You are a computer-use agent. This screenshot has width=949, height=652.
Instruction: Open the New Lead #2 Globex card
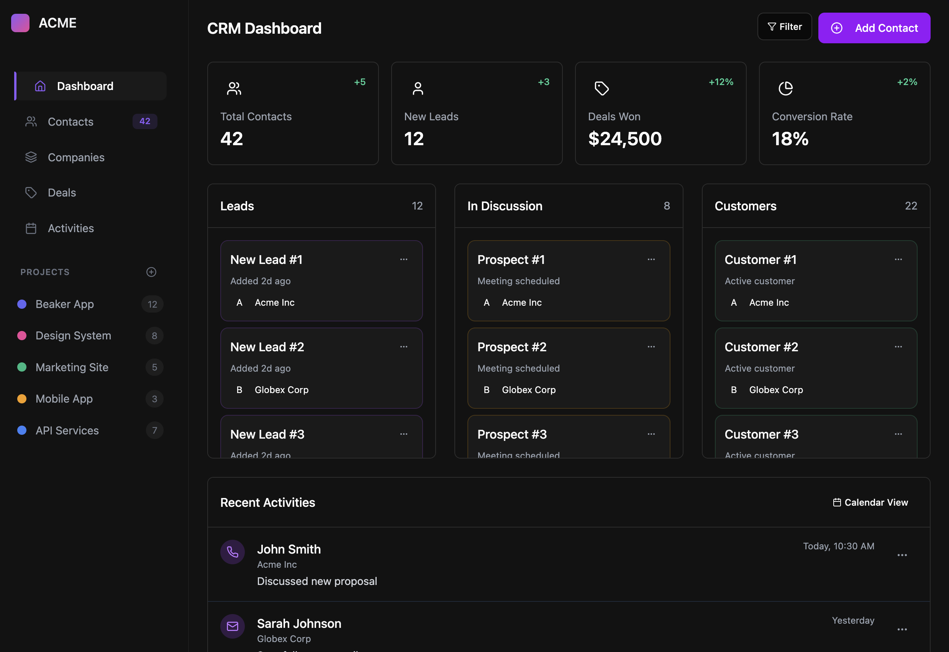[321, 368]
